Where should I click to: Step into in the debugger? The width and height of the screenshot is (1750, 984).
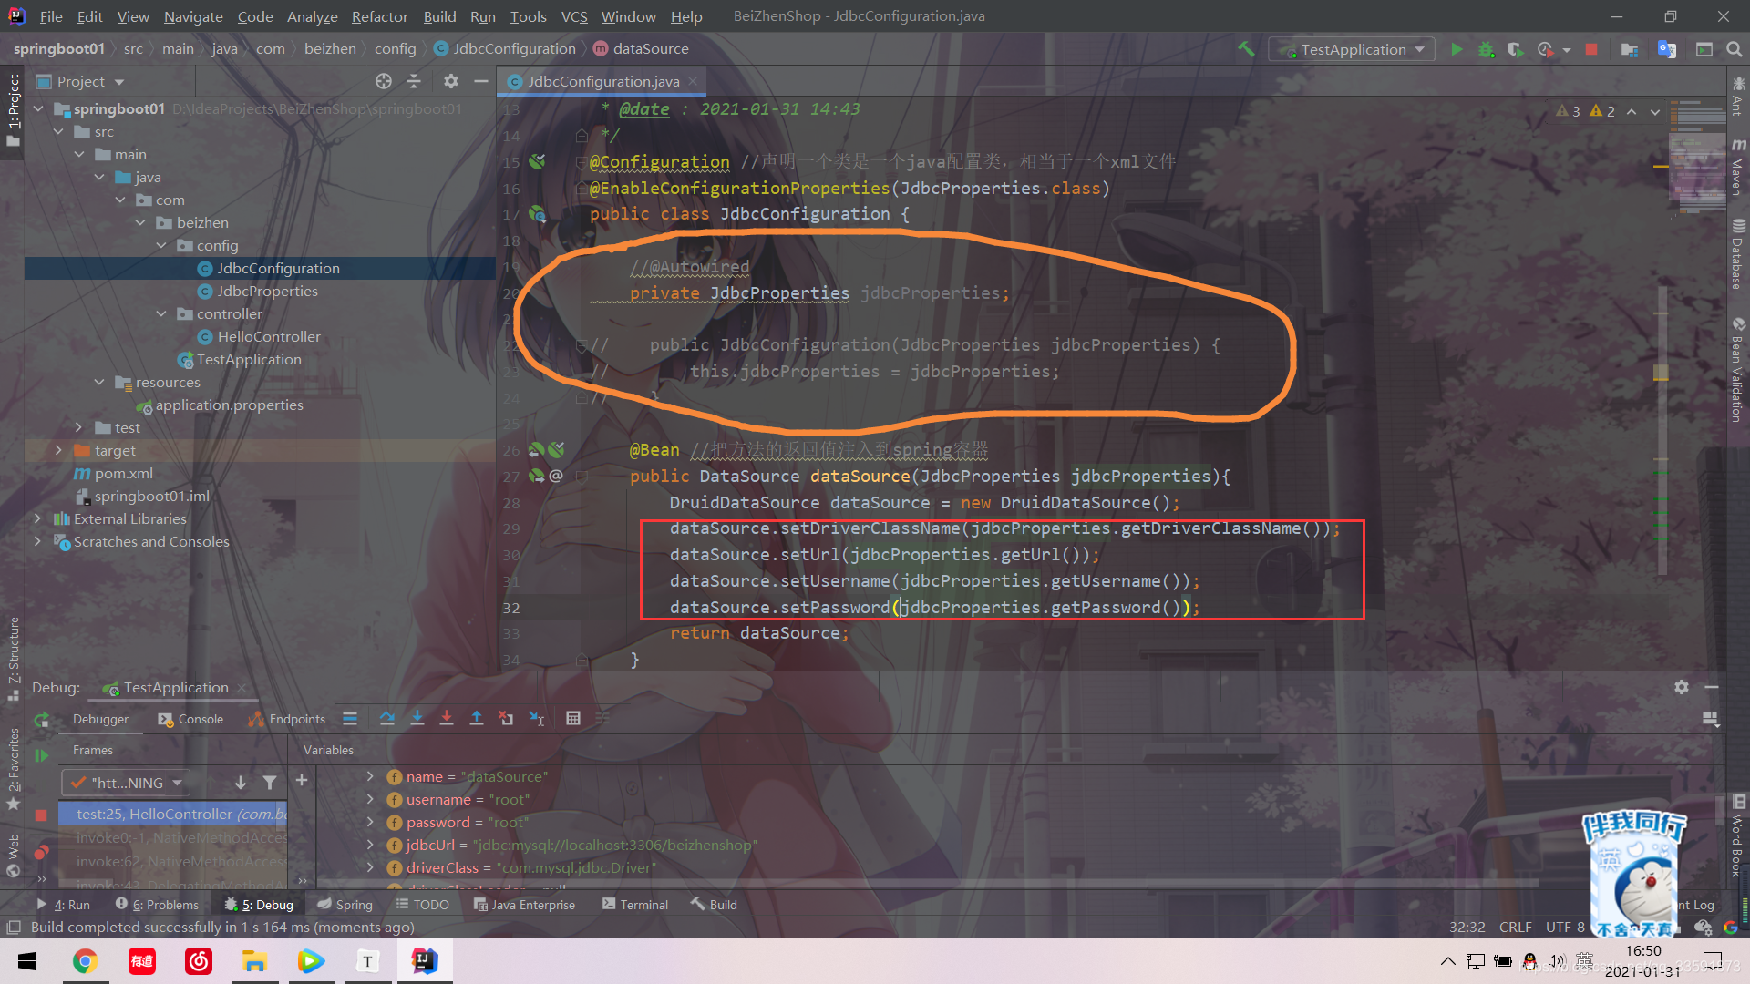coord(417,719)
